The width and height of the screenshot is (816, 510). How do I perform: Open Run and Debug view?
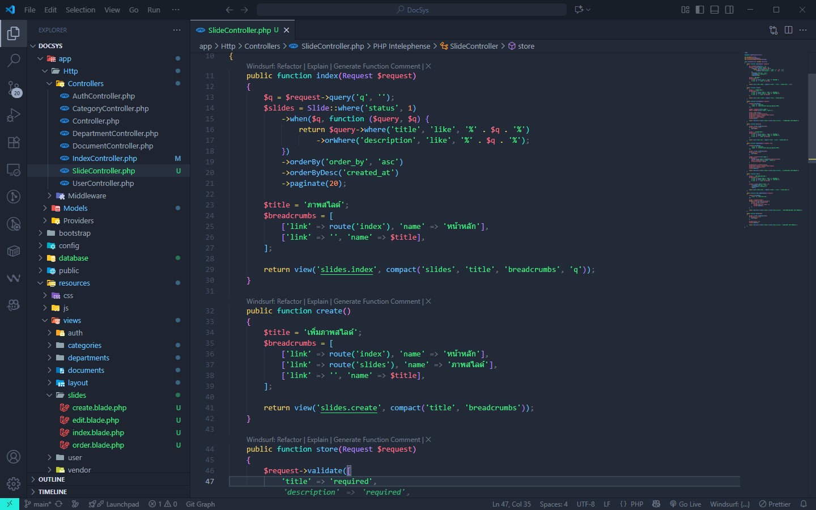14,115
